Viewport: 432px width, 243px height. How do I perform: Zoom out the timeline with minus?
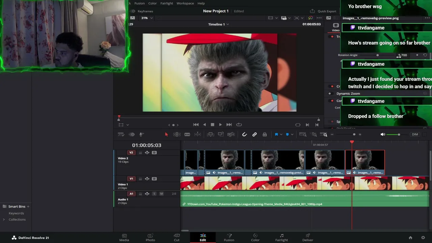point(332,134)
